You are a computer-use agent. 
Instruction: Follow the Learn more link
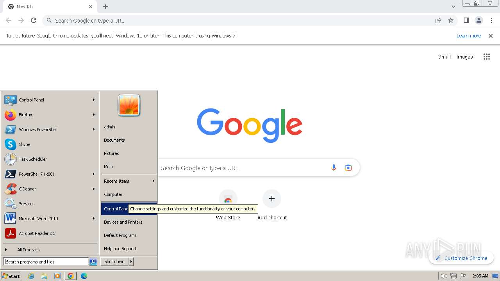coord(469,36)
